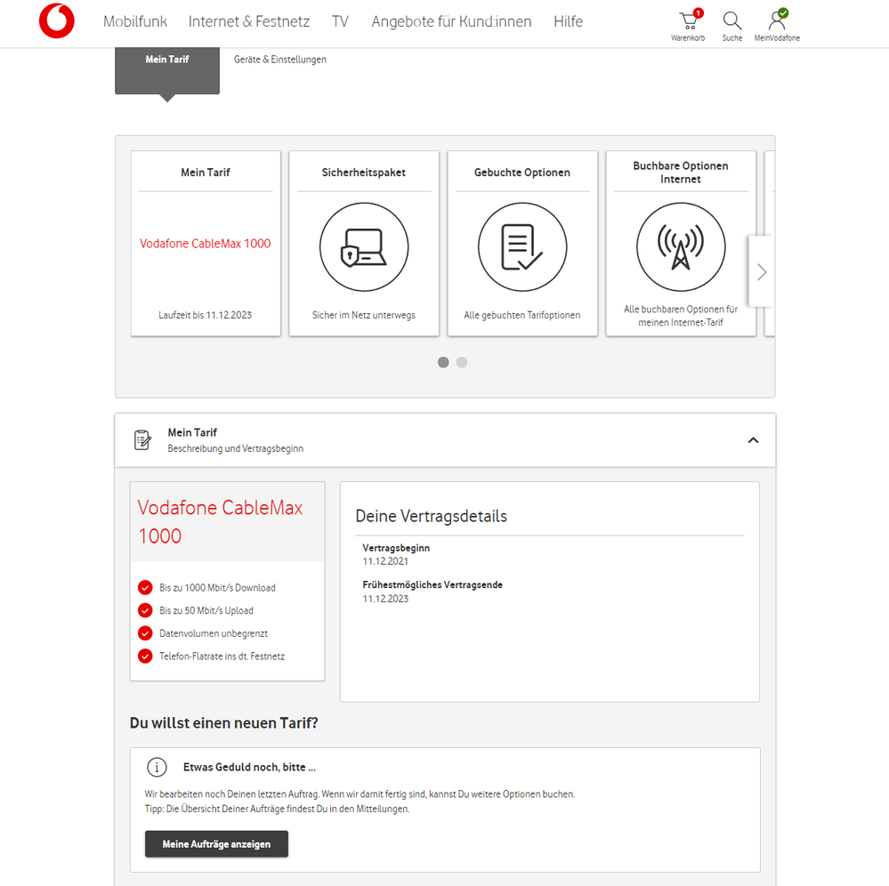Open the Buchbare Optionen Internet card title
The height and width of the screenshot is (886, 889).
(681, 173)
